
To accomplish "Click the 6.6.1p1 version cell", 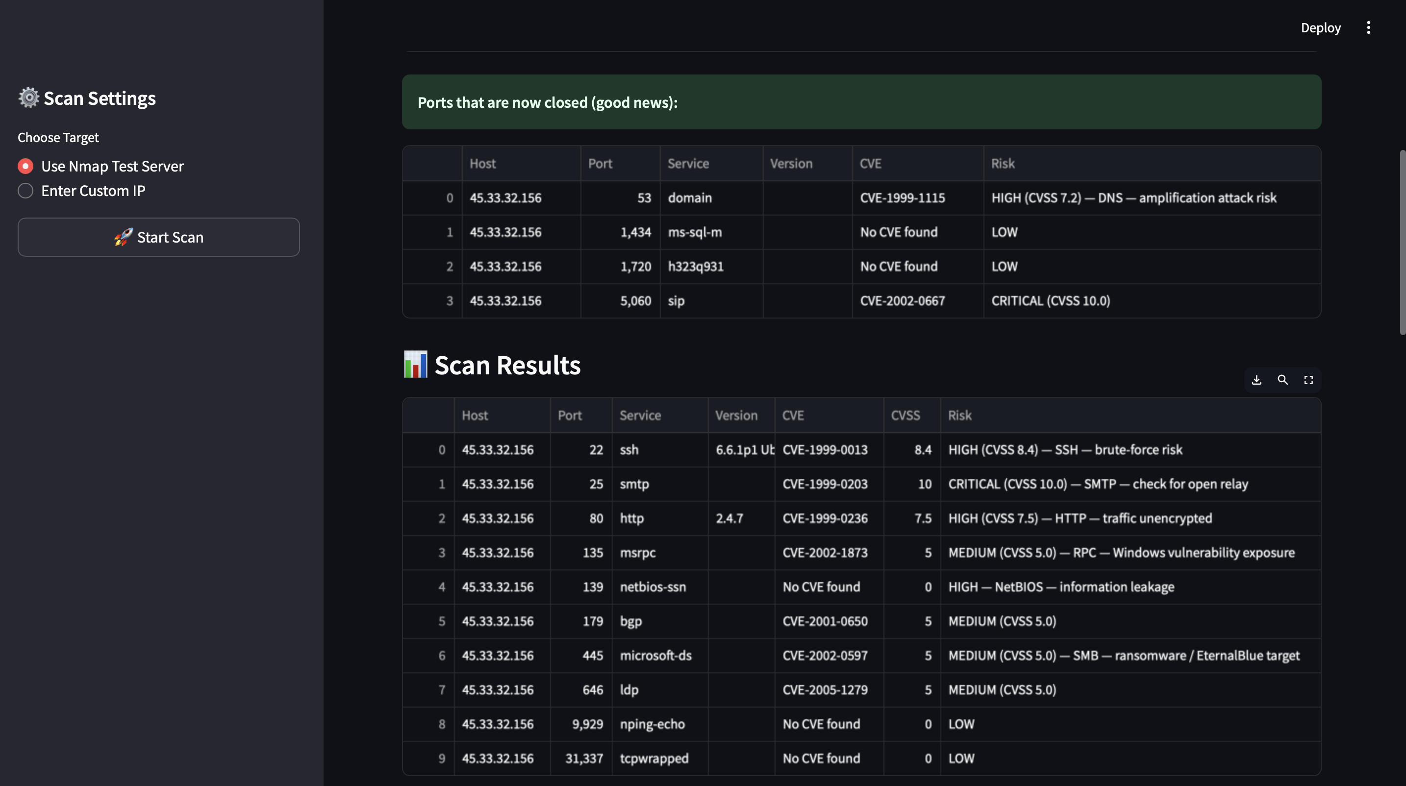I will [741, 450].
